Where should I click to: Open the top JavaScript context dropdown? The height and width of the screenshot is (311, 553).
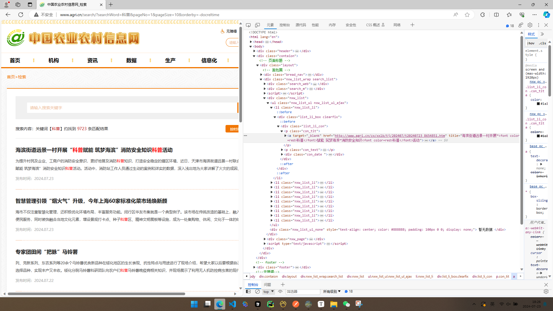pyautogui.click(x=268, y=291)
